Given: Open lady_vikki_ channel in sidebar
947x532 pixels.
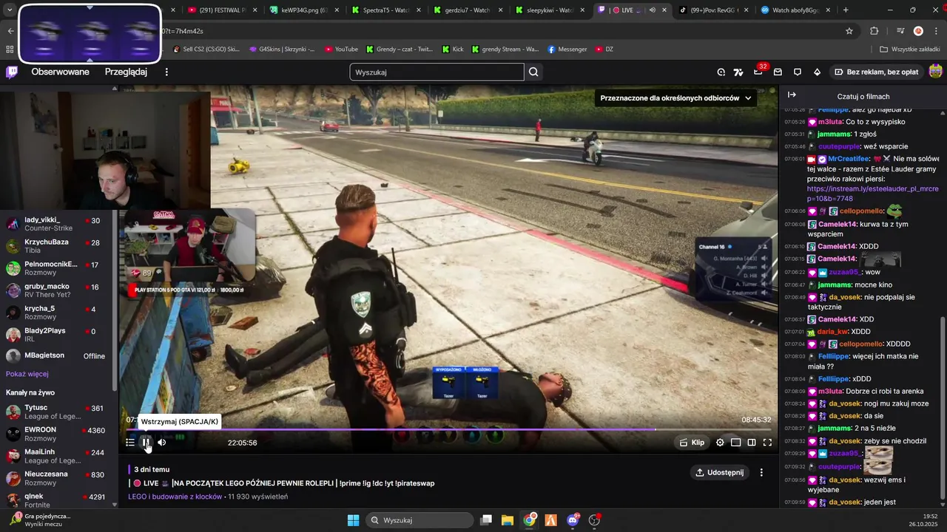Looking at the screenshot, I should point(55,224).
